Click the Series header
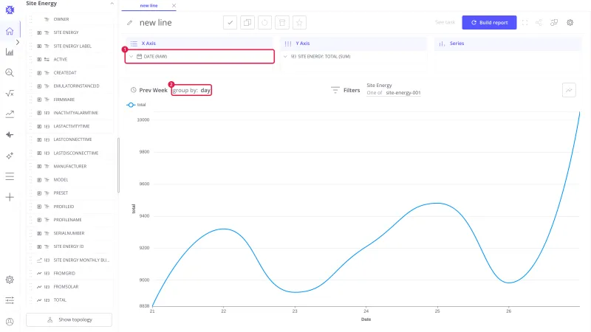 [x=508, y=44]
